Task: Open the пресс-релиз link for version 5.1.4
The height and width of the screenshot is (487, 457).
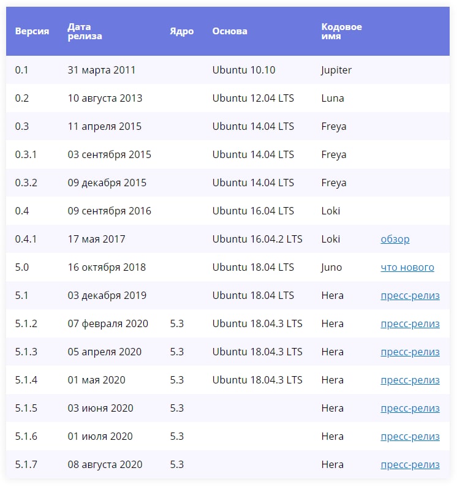Action: (x=410, y=380)
